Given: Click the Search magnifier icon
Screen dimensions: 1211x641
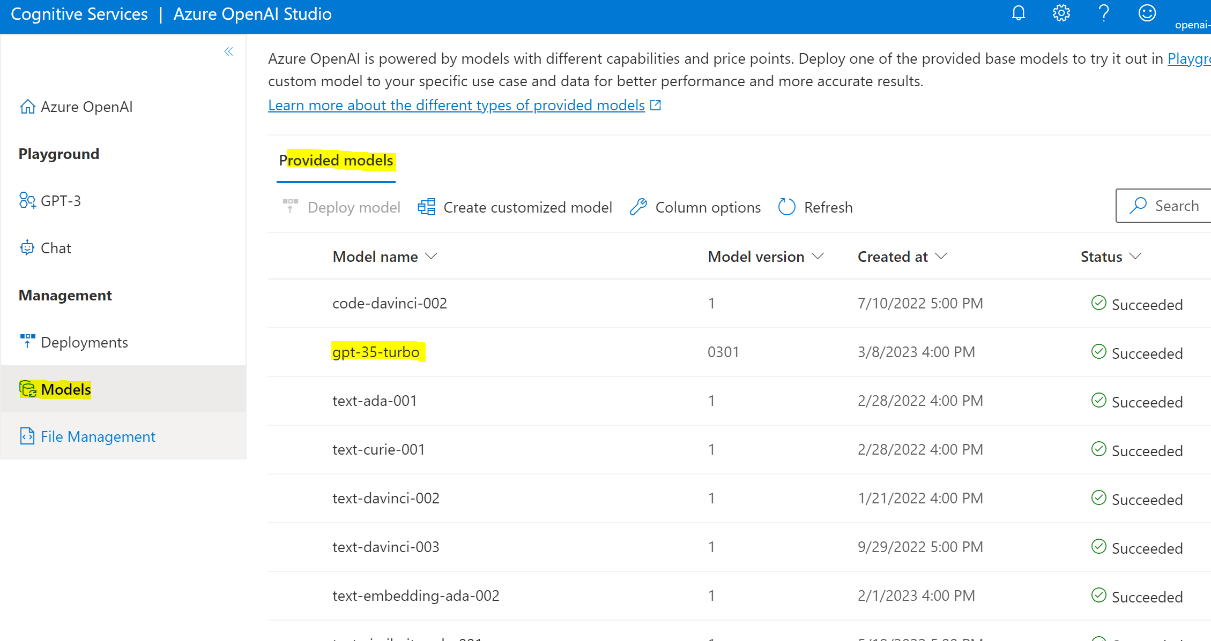Looking at the screenshot, I should [x=1138, y=206].
